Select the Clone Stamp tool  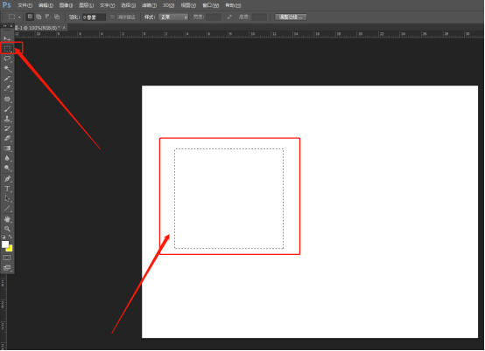click(x=7, y=119)
